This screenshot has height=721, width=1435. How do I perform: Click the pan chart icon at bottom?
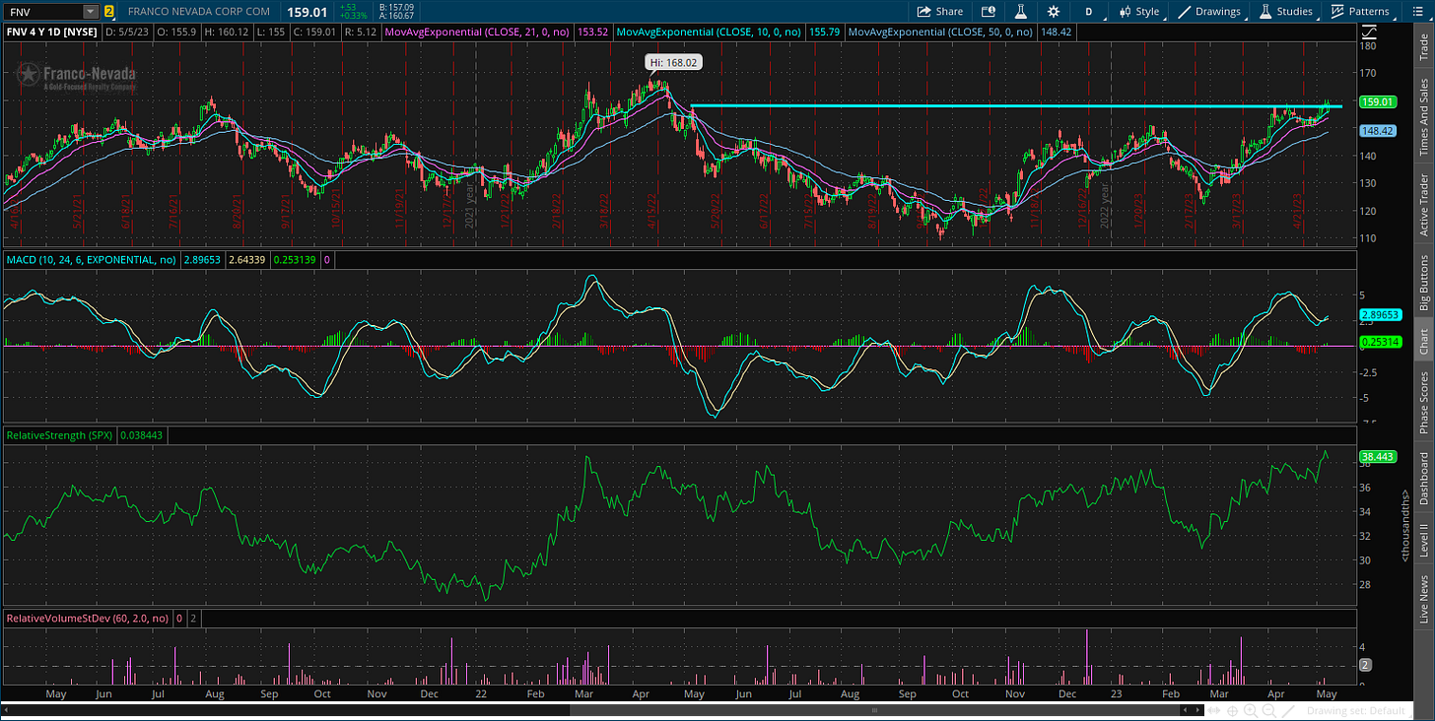(x=1216, y=710)
